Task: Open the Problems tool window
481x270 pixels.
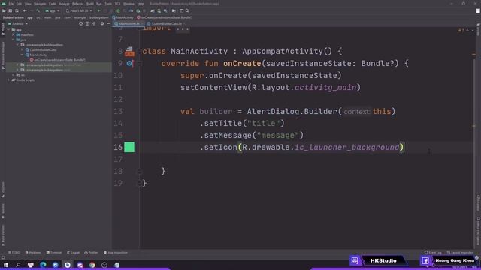Action: click(x=33, y=253)
